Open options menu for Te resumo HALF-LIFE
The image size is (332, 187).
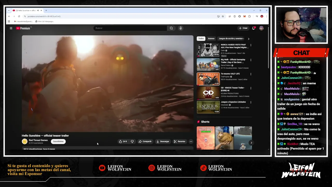pyautogui.click(x=251, y=74)
